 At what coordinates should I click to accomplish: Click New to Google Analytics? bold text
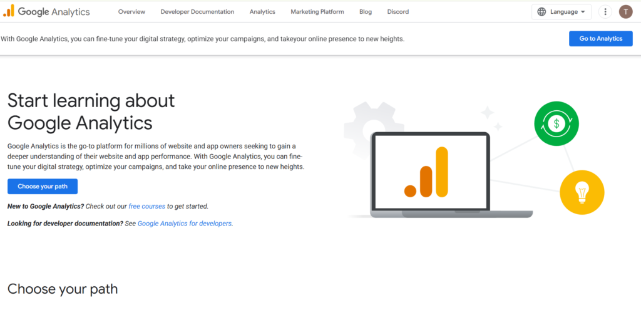coord(46,207)
